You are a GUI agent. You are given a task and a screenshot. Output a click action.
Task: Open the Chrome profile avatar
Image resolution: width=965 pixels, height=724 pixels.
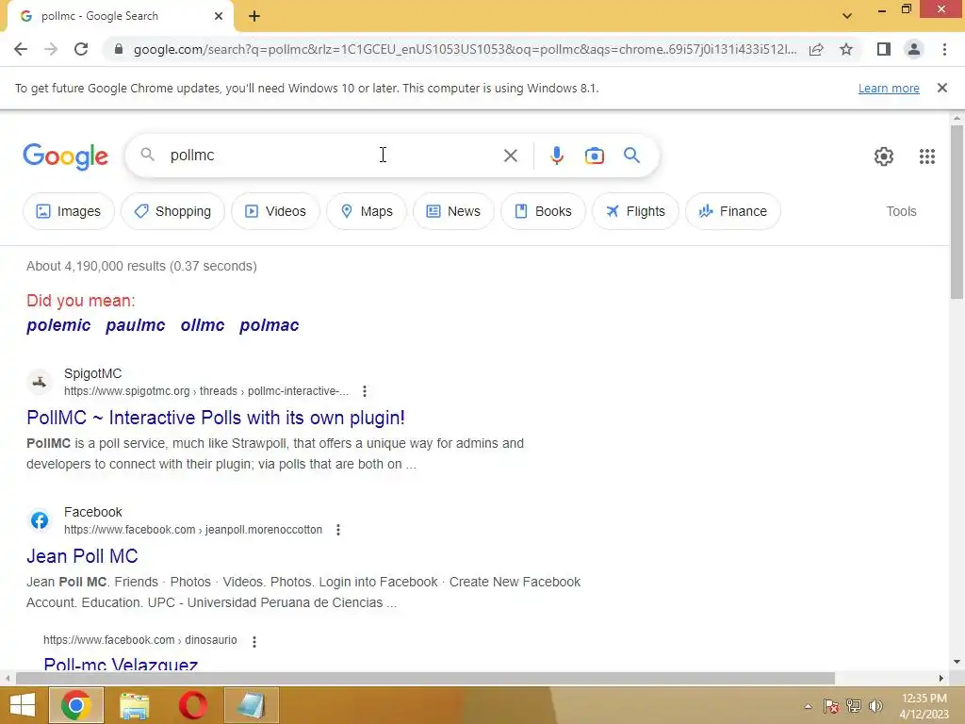914,49
